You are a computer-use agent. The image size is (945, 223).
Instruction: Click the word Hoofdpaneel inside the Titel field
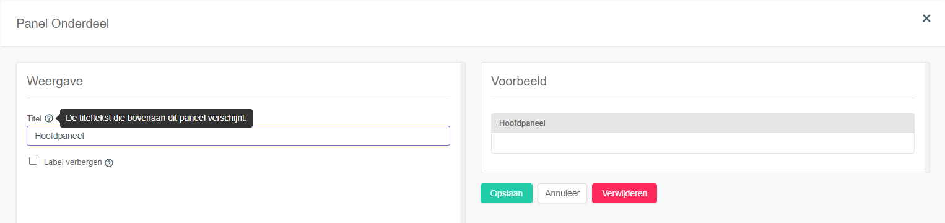click(x=59, y=136)
